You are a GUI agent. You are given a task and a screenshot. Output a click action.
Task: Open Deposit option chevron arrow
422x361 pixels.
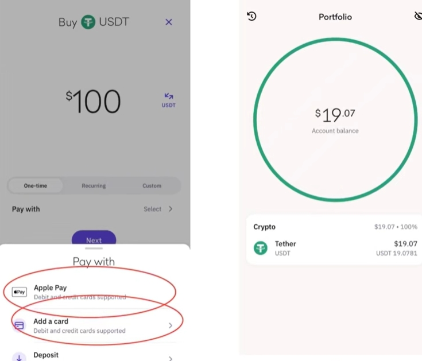(171, 358)
